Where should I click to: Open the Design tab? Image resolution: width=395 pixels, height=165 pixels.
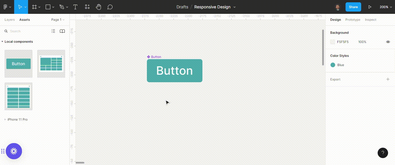coord(335,20)
